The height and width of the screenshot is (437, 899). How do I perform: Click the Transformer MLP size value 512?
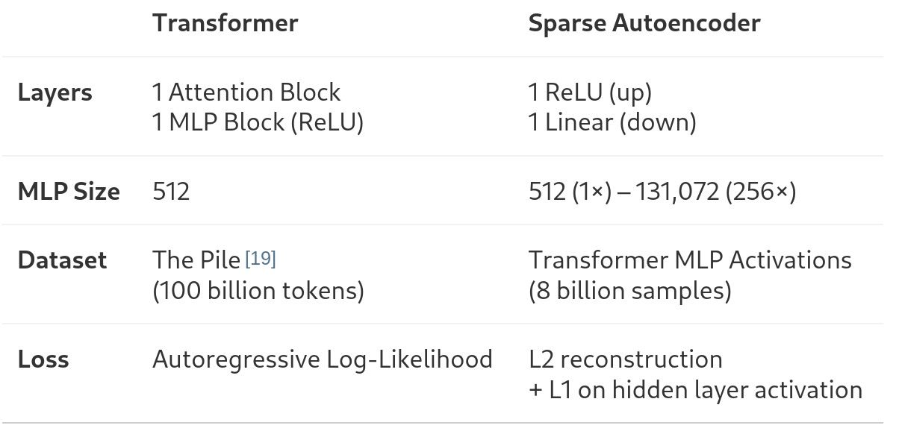tap(171, 192)
